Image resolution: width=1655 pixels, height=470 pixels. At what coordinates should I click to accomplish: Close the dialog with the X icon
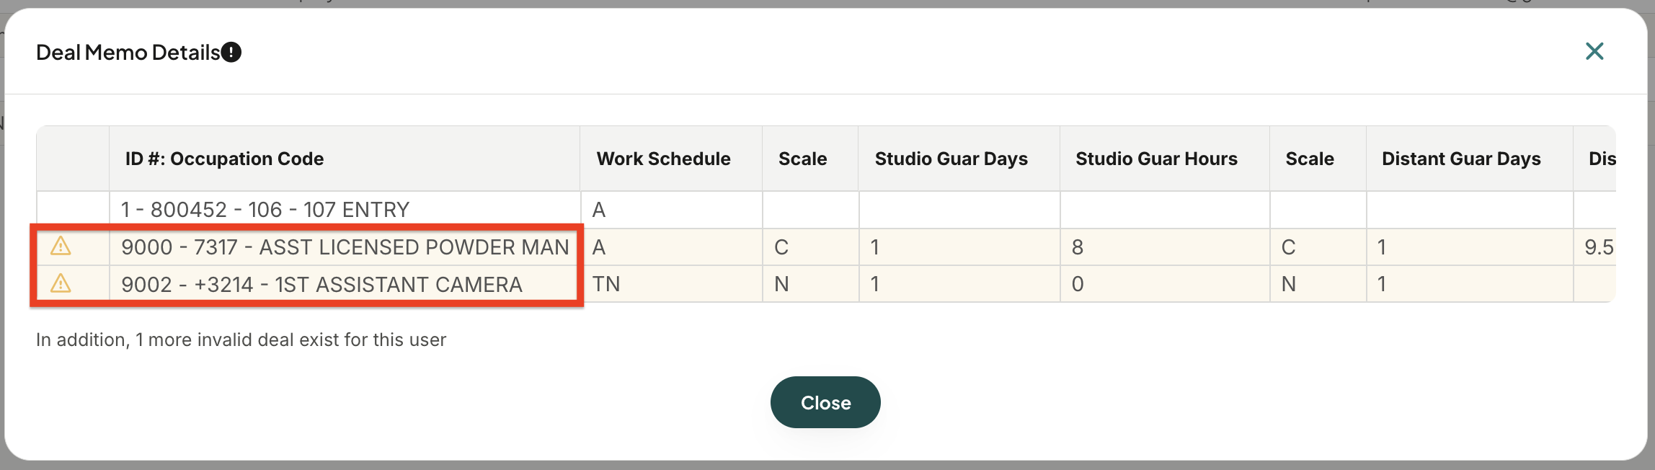[x=1594, y=51]
